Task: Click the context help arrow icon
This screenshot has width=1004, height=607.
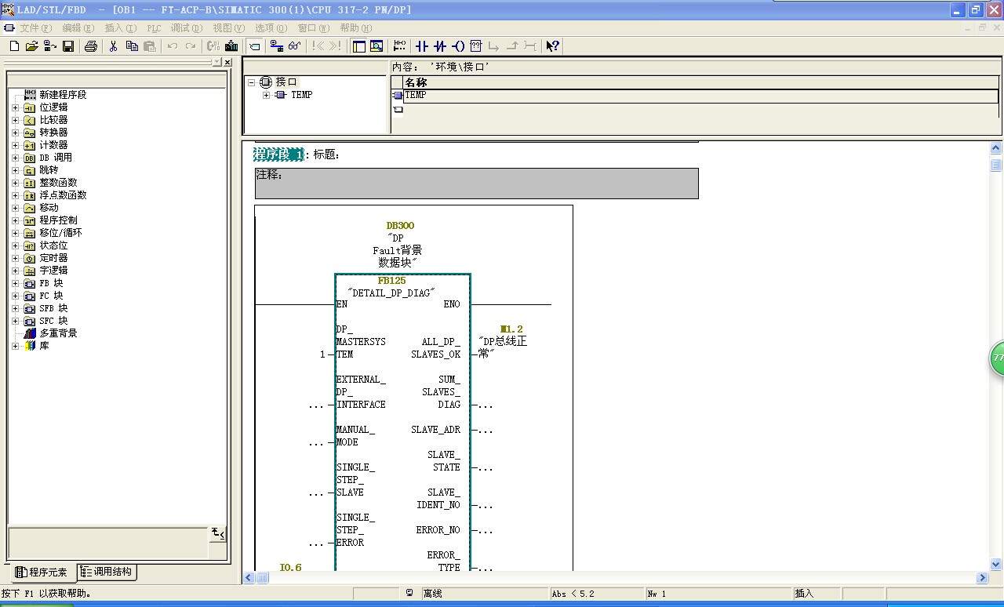Action: 553,46
